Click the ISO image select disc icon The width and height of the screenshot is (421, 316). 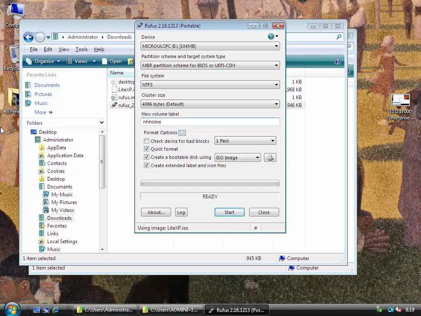[x=270, y=158]
